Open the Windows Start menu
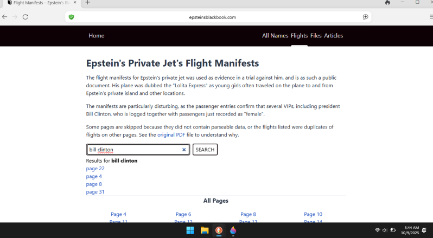Image resolution: width=433 pixels, height=238 pixels. pos(190,230)
